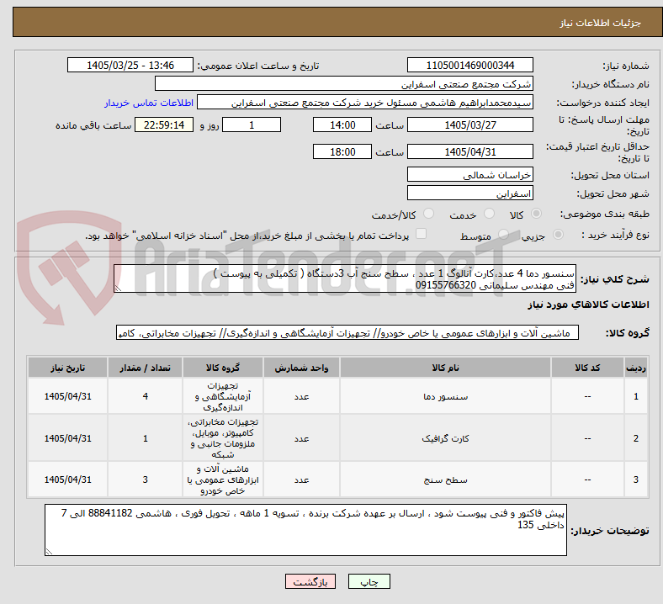Select the کالا radio button
Screen dimensions: 663x604
tap(536, 214)
